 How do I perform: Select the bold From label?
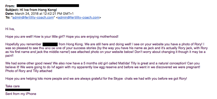click(10, 6)
